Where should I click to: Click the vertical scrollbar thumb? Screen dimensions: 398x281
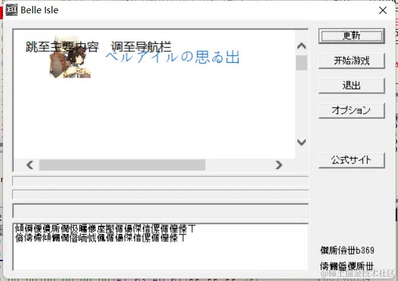(301, 63)
